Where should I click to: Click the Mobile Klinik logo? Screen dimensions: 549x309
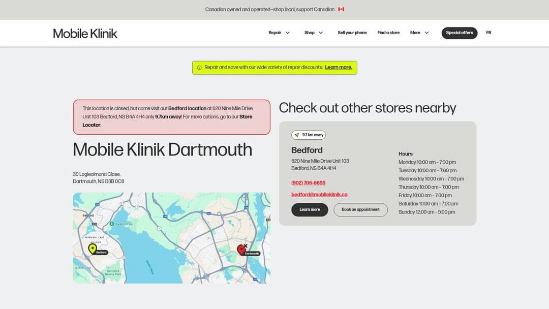tap(84, 33)
